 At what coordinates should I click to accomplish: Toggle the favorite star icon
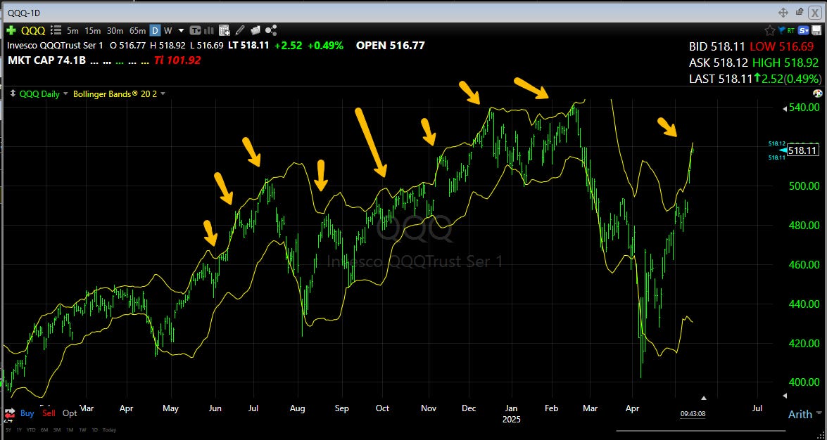pos(770,30)
